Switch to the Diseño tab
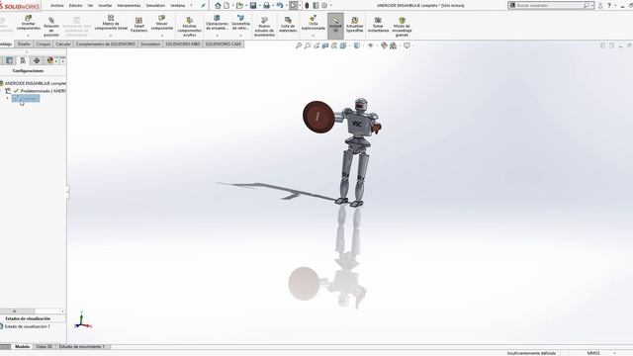633x356 pixels. [x=24, y=44]
